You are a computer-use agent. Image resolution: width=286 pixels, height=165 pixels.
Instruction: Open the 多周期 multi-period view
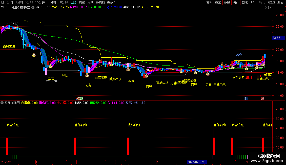[100, 2]
